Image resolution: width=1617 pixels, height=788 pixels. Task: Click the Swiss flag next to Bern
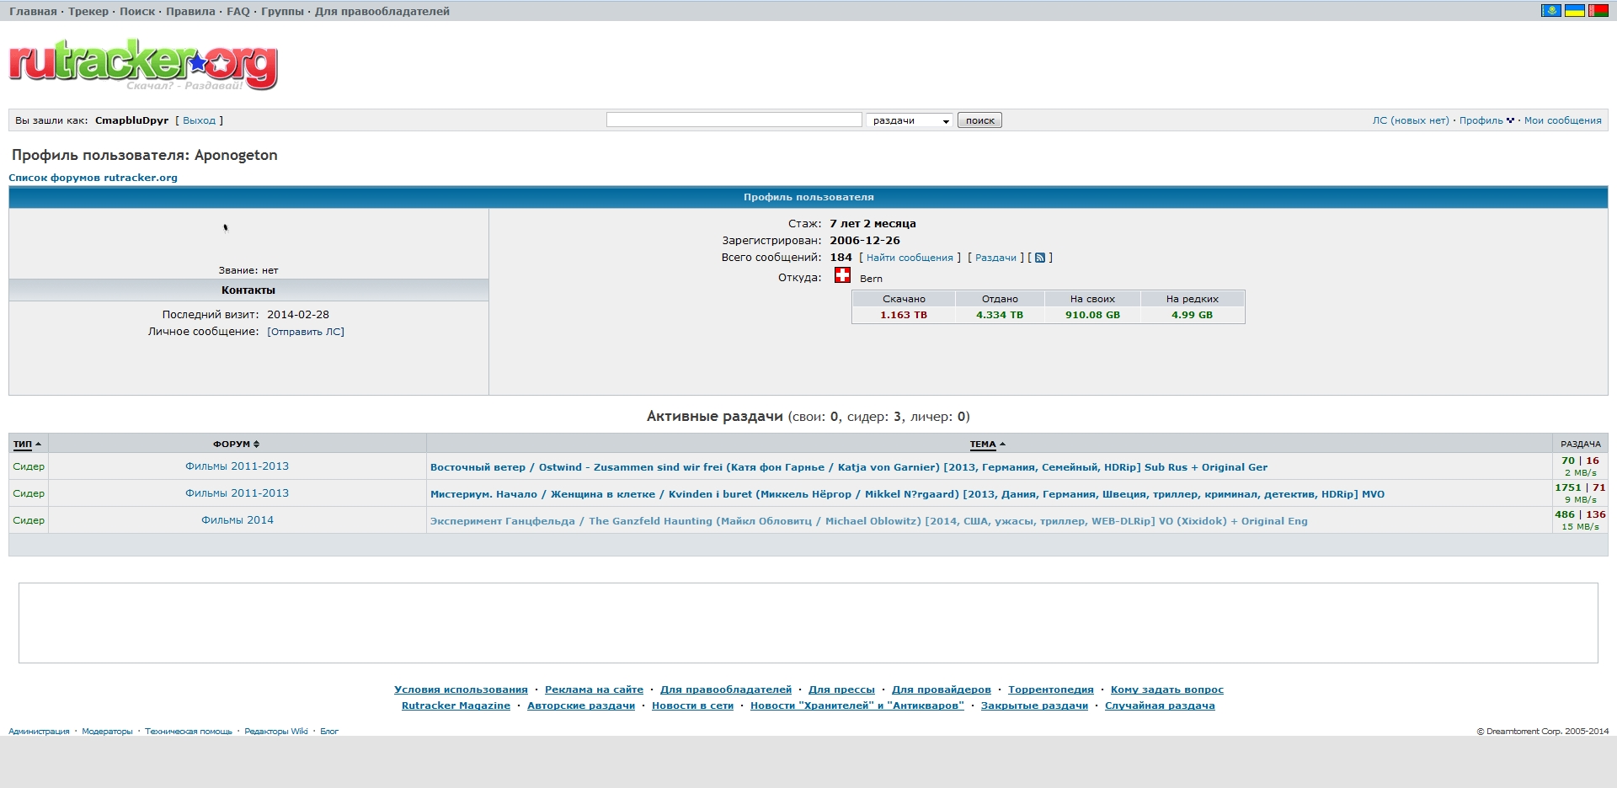point(842,275)
